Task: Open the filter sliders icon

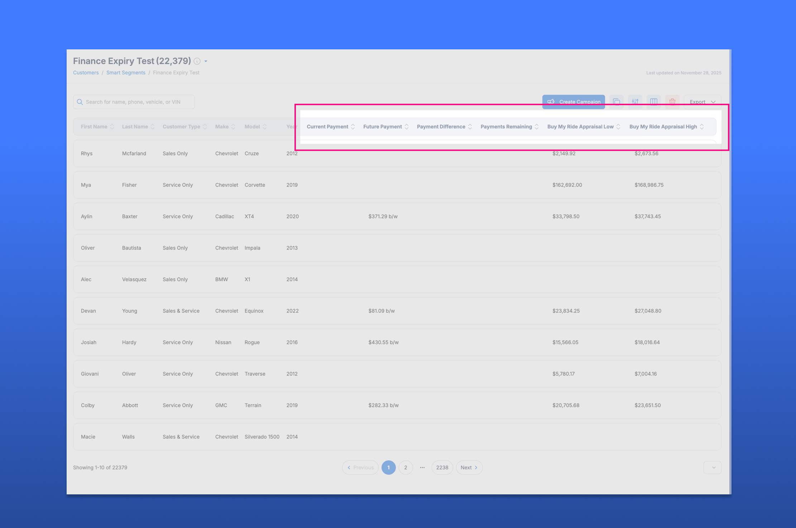Action: [635, 102]
